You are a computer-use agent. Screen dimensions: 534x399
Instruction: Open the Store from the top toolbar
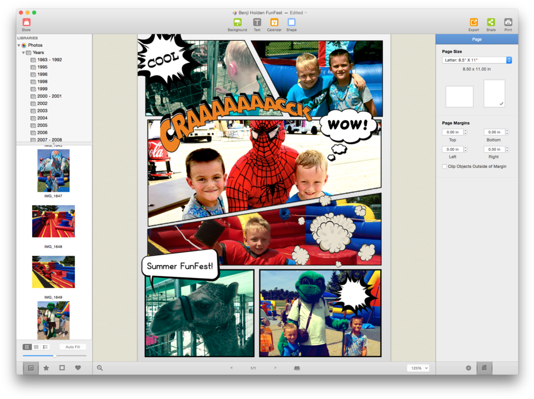pos(26,22)
